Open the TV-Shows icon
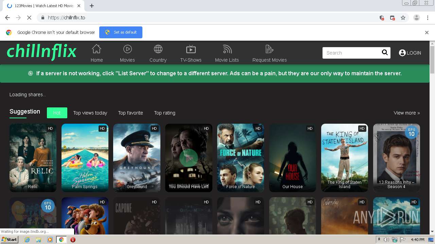 coord(191,49)
